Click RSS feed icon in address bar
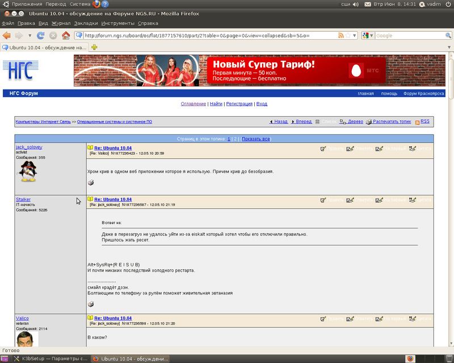 pyautogui.click(x=341, y=35)
